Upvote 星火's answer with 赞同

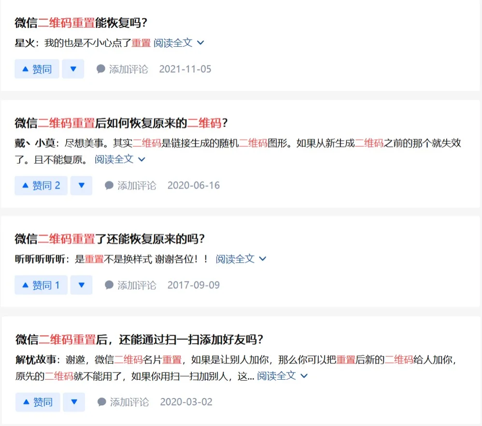[x=37, y=69]
